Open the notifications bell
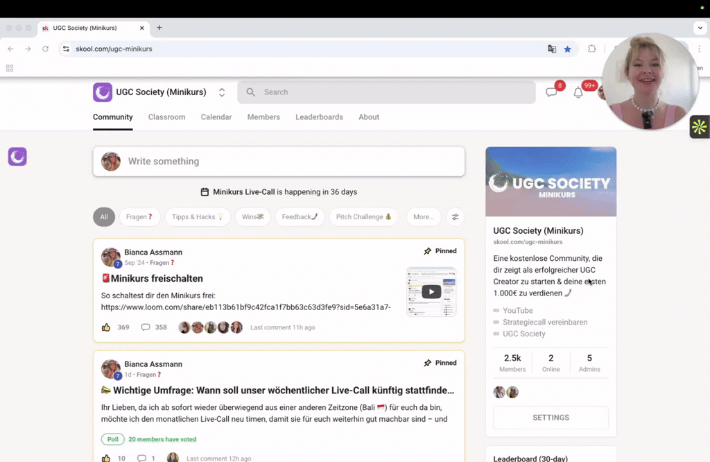The height and width of the screenshot is (462, 710). click(x=578, y=92)
